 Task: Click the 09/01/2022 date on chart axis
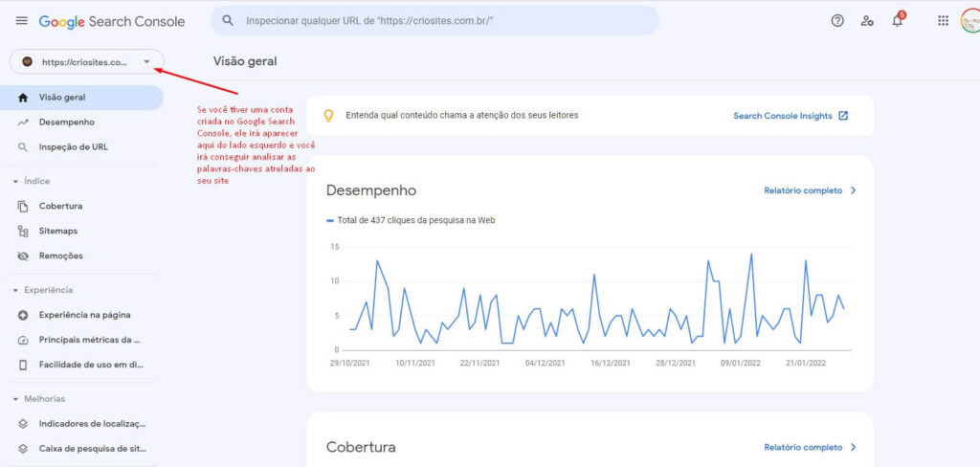(x=741, y=364)
